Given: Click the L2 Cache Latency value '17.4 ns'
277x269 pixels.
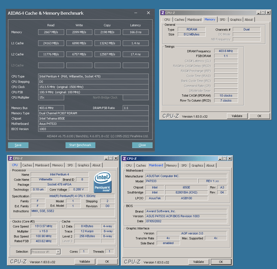Looking at the screenshot, I should coord(136,54).
